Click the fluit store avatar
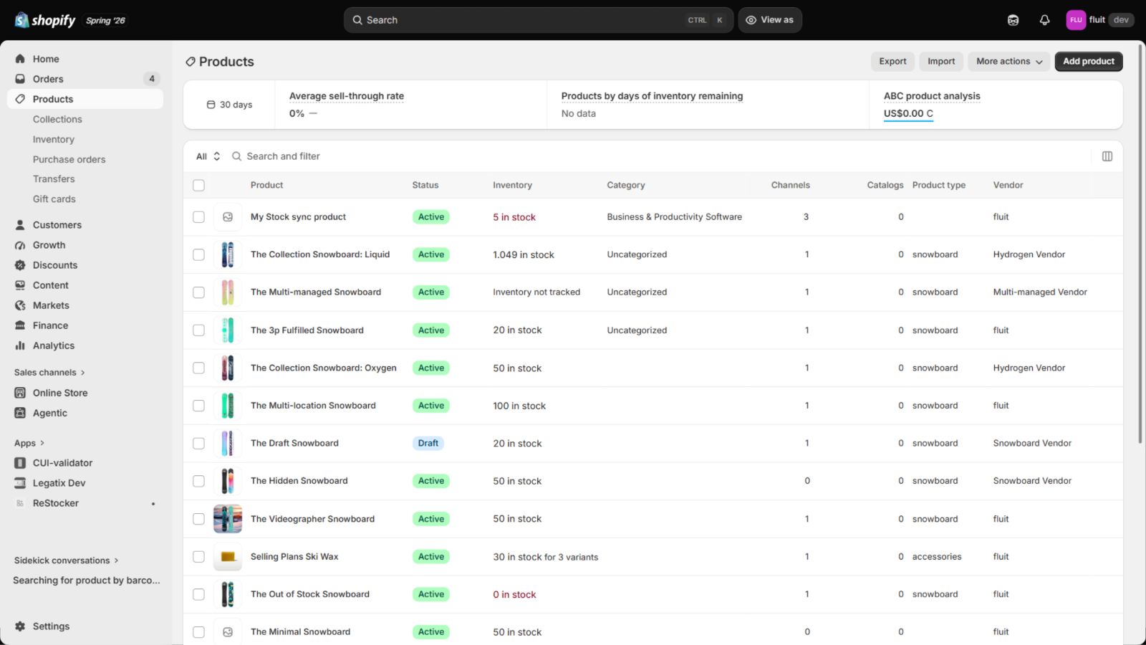 [x=1076, y=20]
